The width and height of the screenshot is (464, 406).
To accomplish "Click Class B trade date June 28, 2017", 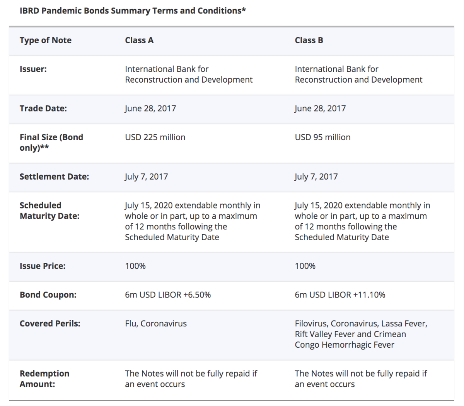I will tap(320, 109).
